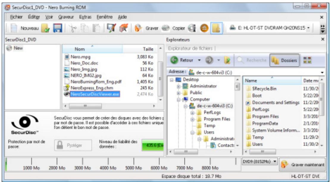
Task: Click the orange-arrow toolbar icon before the Graver flame
Action: point(123,28)
